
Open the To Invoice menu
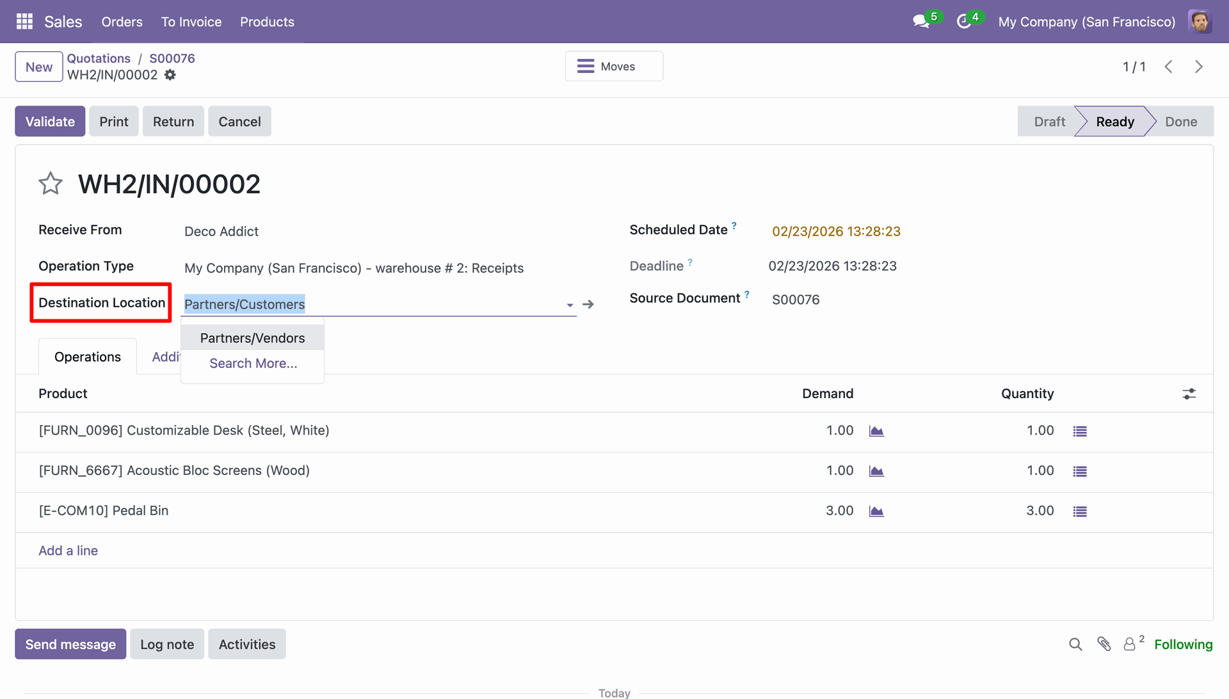[x=191, y=22]
